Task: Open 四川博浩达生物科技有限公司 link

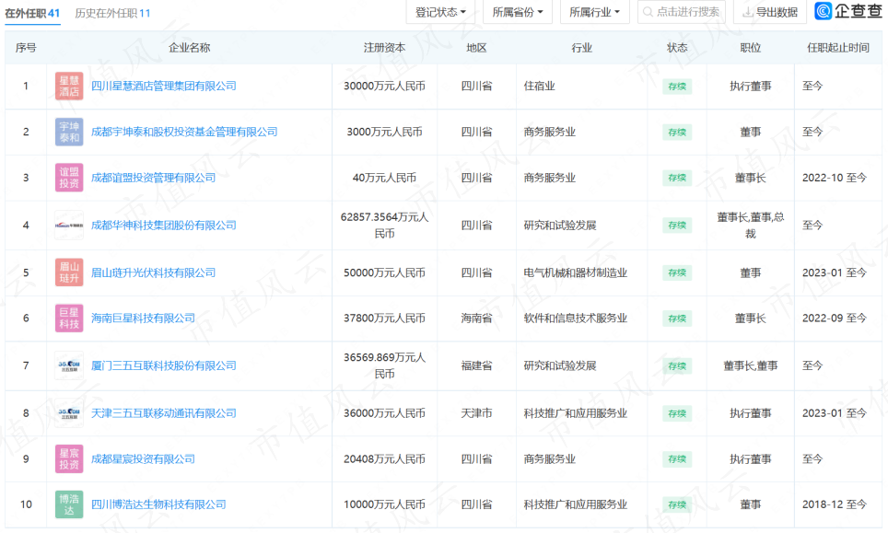Action: 158,504
